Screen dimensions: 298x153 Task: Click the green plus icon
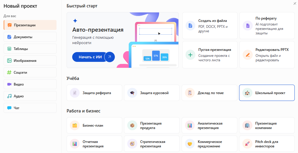(190, 55)
